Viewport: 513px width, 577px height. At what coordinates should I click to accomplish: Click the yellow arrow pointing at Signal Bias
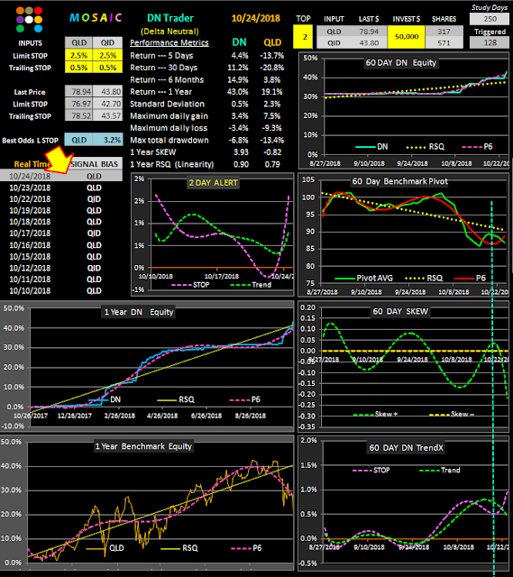tap(59, 160)
